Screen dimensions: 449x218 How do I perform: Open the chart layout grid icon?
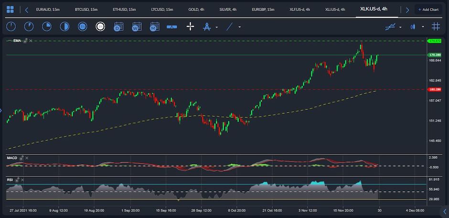pyautogui.click(x=10, y=10)
